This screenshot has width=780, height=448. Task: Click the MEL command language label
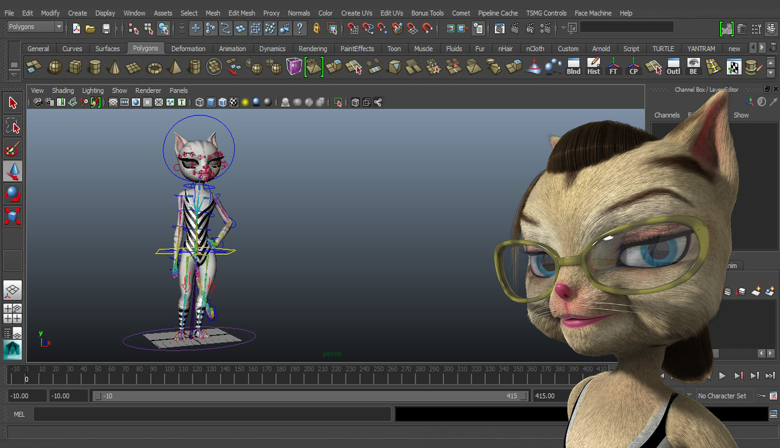pos(19,414)
